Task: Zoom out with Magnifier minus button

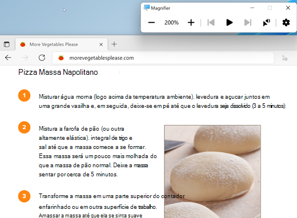Action: coord(151,23)
